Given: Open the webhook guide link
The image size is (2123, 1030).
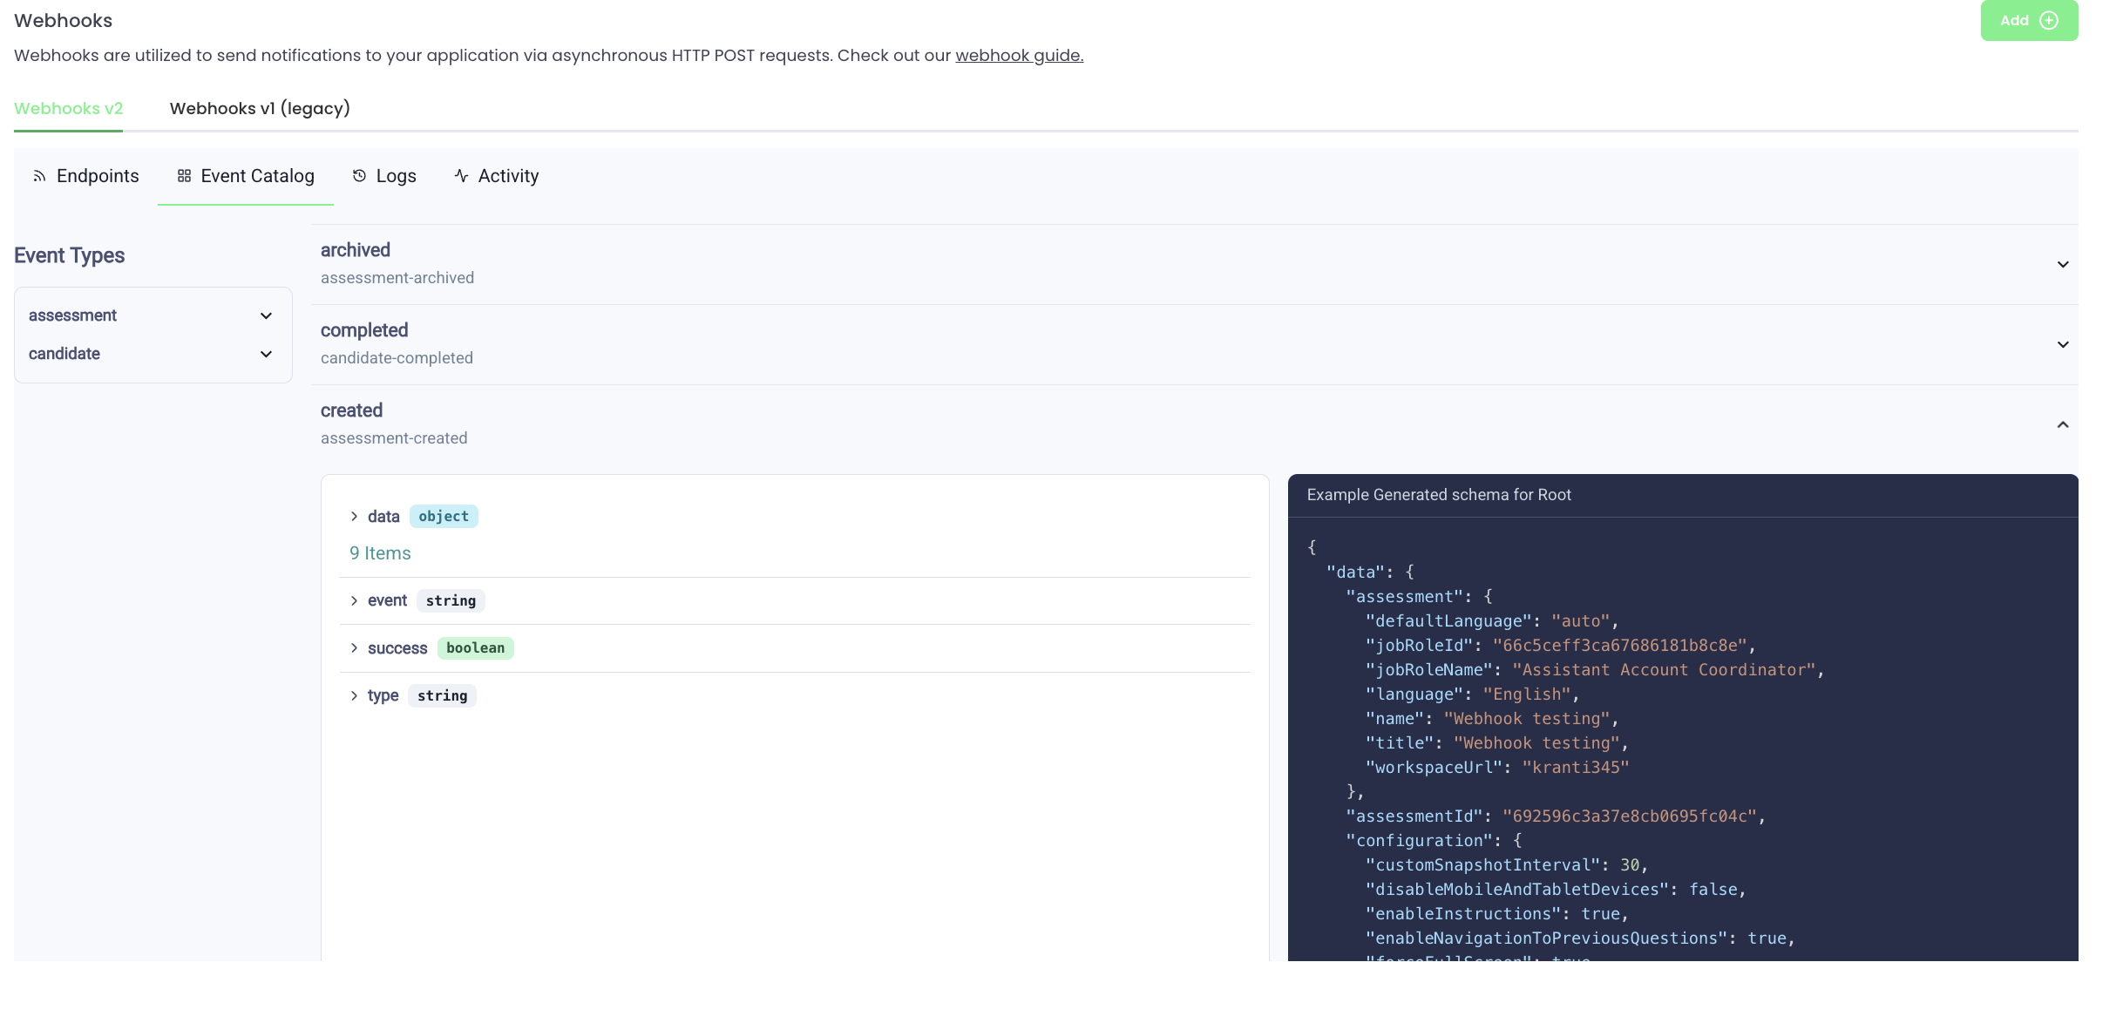Looking at the screenshot, I should click(x=1019, y=56).
